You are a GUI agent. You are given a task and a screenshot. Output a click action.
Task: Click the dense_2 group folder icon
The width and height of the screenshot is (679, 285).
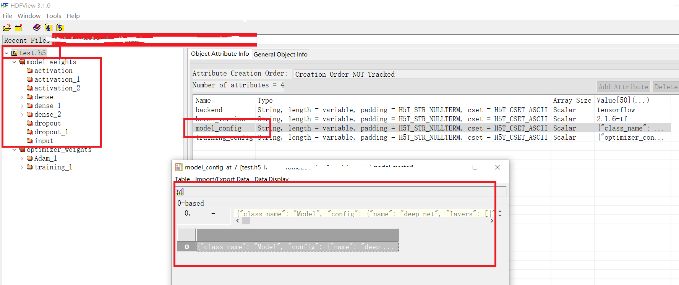29,114
